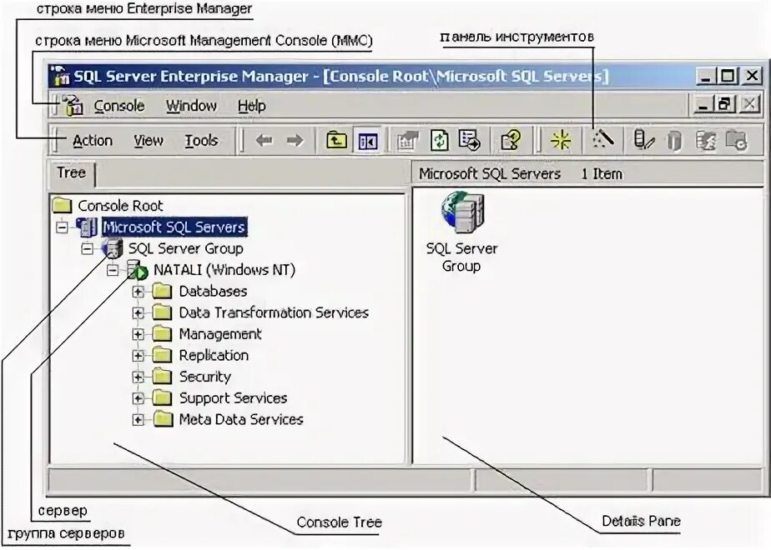Expand the Replication node
The height and width of the screenshot is (550, 771).
[139, 356]
